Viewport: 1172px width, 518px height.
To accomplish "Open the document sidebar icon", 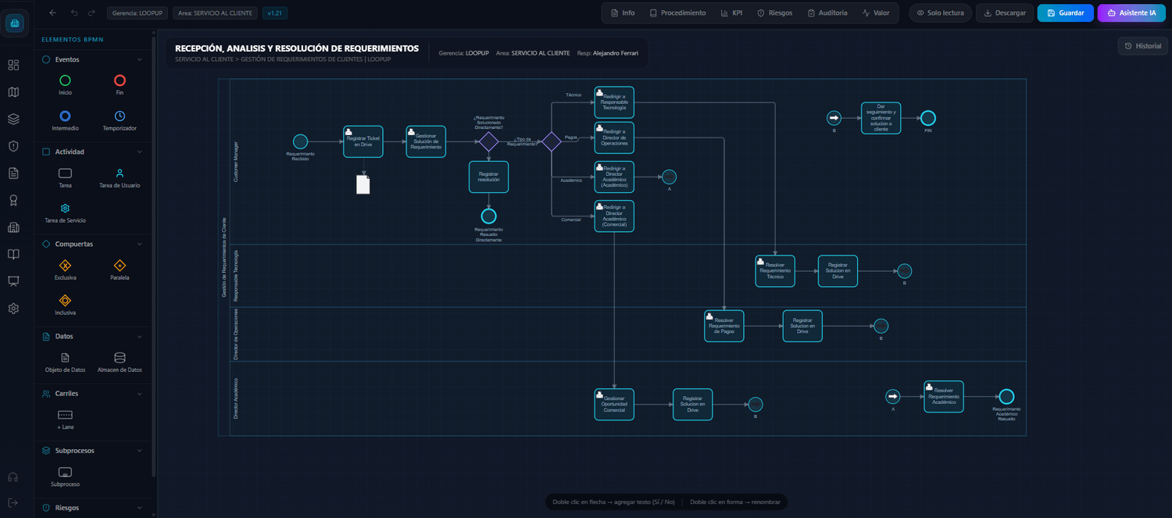I will tap(13, 173).
